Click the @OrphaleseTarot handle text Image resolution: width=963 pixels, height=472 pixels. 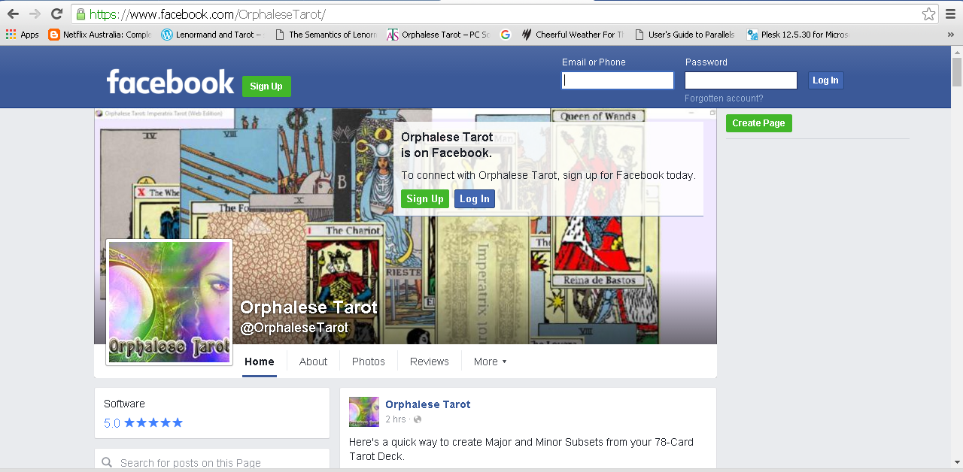pyautogui.click(x=294, y=328)
